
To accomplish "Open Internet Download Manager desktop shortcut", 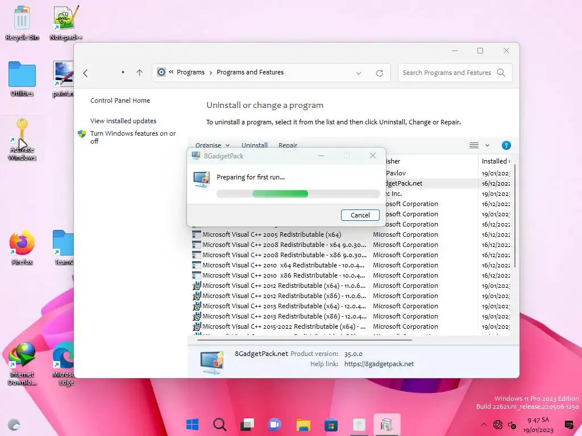I will 22,363.
